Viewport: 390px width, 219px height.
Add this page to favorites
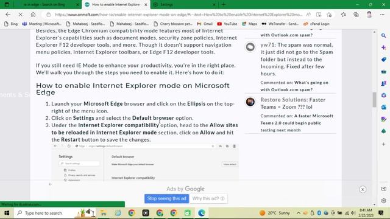pos(329,15)
